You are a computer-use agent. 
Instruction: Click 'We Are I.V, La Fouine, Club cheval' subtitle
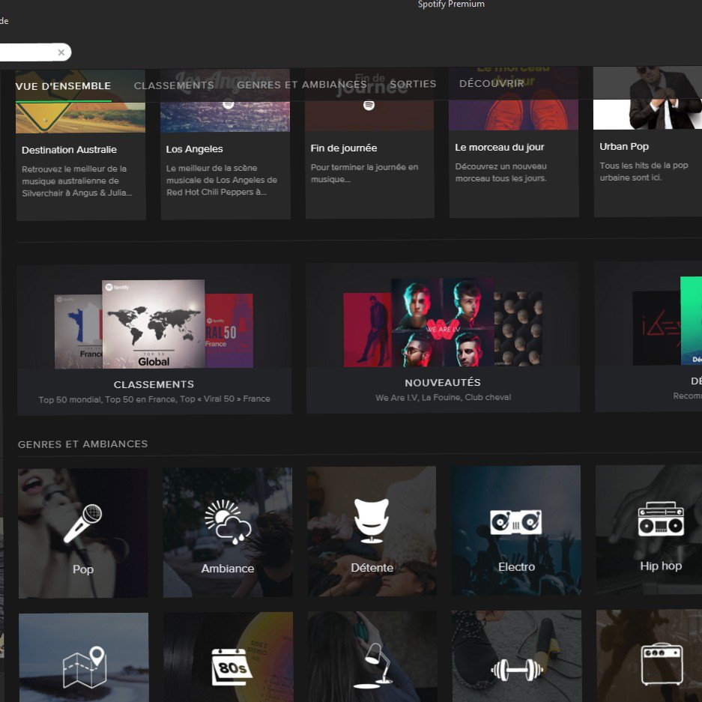444,398
